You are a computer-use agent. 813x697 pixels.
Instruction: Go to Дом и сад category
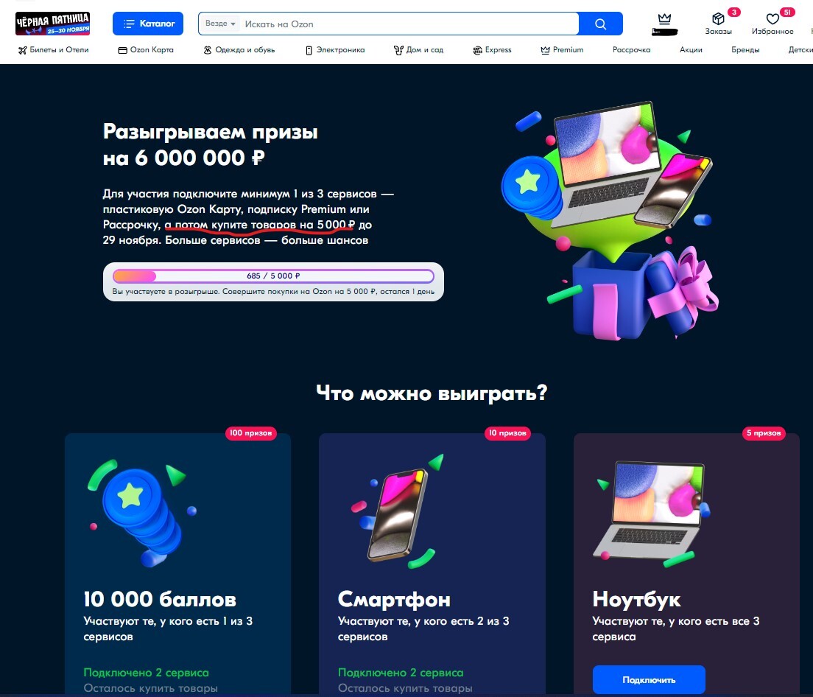[x=419, y=50]
